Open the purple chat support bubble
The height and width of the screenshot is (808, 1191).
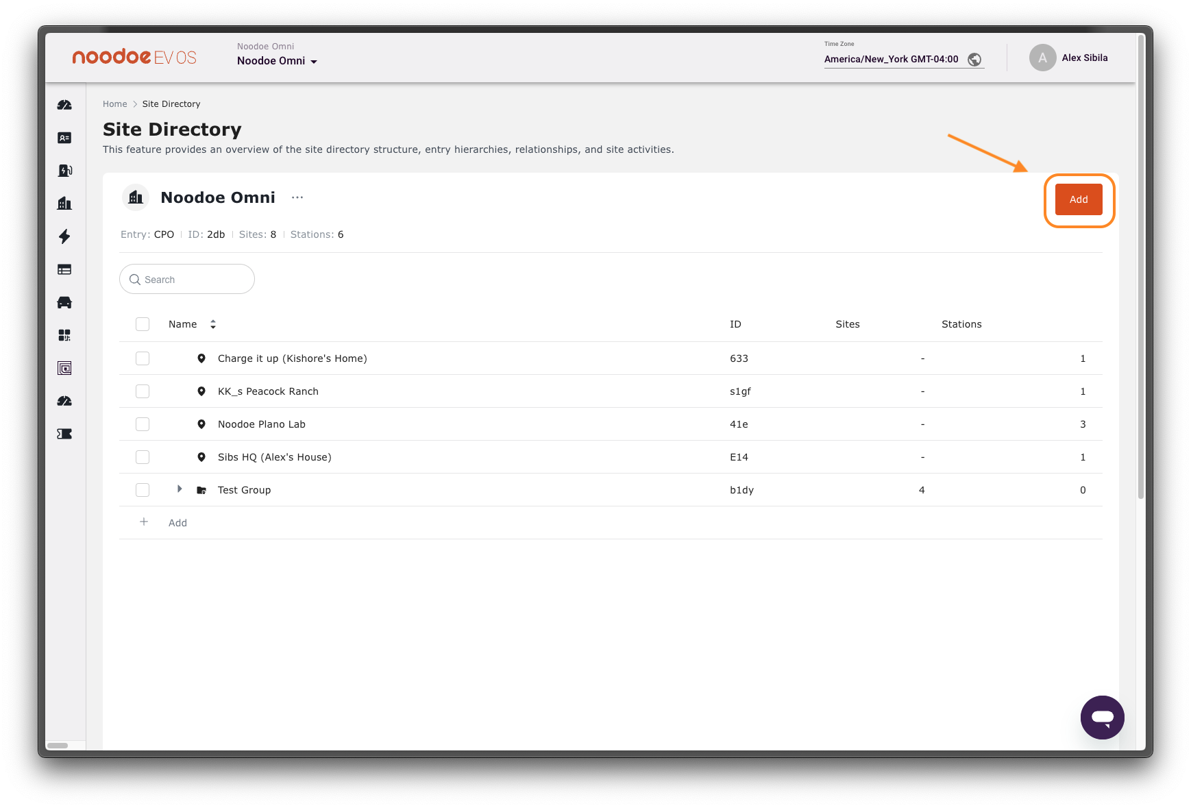coord(1102,718)
